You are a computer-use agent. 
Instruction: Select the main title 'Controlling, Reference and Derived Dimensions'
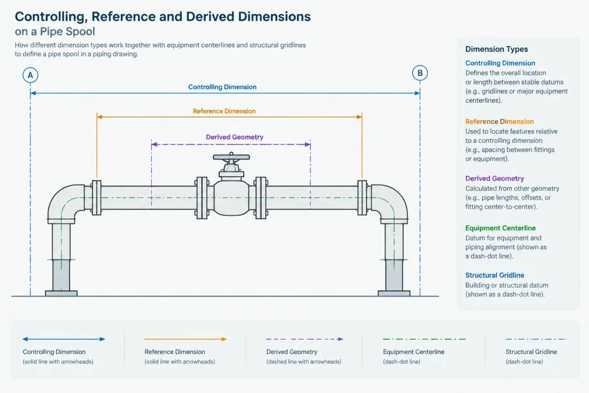(163, 17)
